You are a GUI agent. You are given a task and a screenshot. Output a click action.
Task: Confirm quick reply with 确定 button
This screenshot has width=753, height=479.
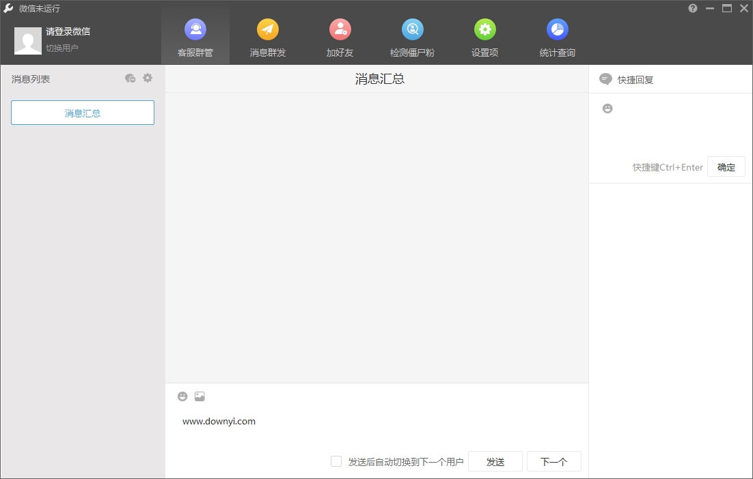(726, 166)
